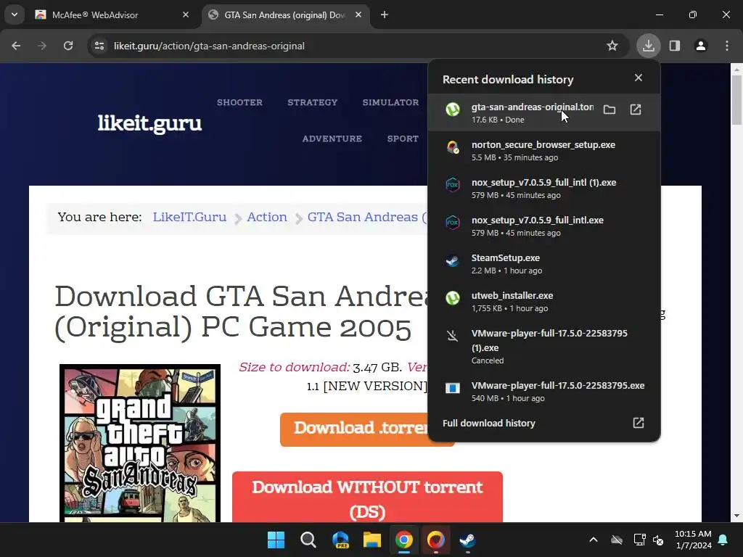Select nox_setup_v7.0.5.9_full_intl.exe download entry
The image size is (743, 557).
click(544, 226)
